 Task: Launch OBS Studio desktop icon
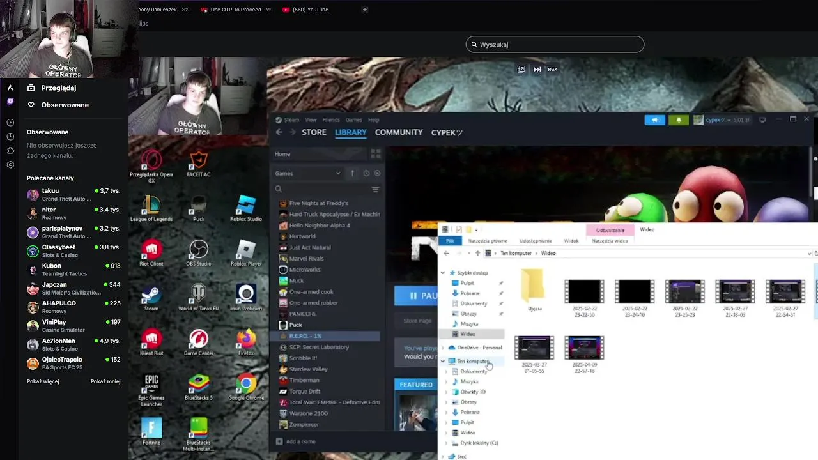[199, 254]
